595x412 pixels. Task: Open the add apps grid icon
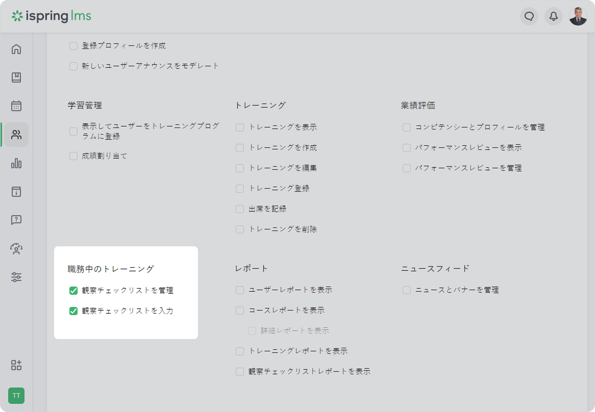pos(16,365)
